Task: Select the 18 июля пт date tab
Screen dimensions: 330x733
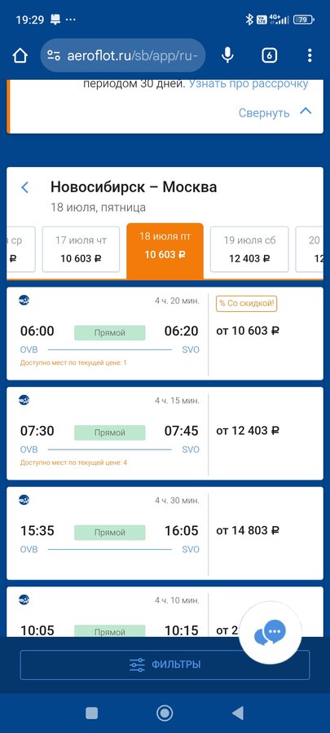Action: click(x=165, y=251)
